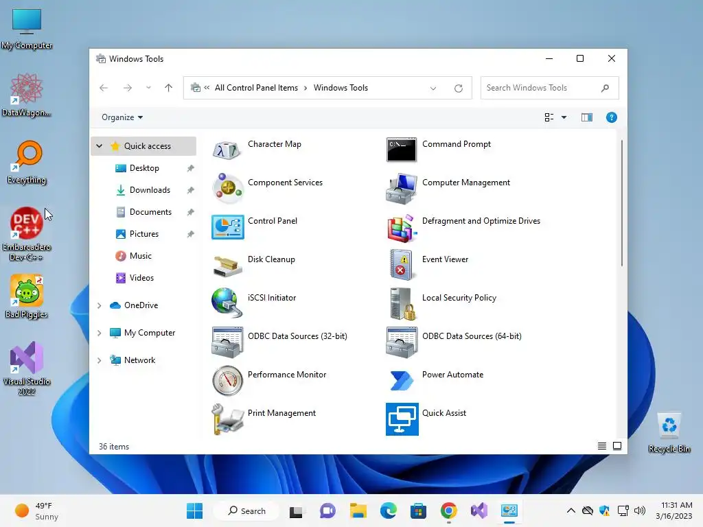This screenshot has width=703, height=527.
Task: Open the Control Panel icon
Action: point(228,226)
